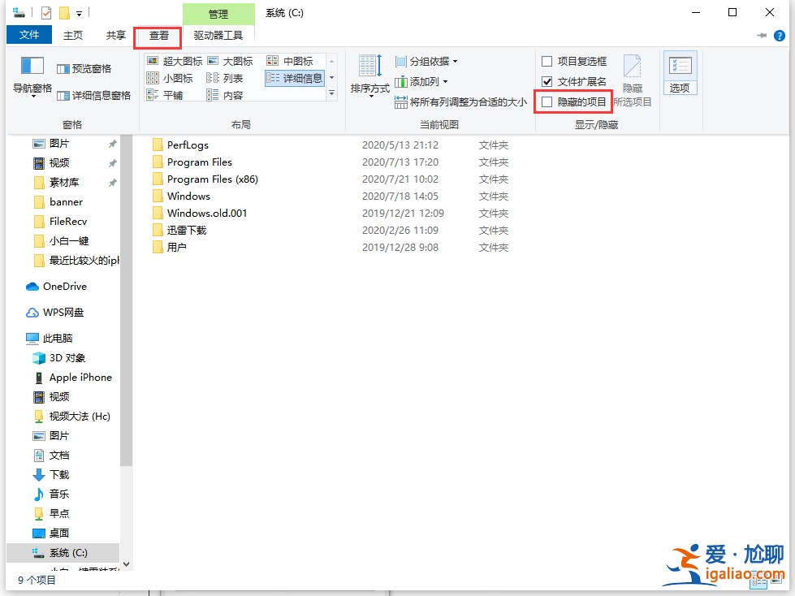The width and height of the screenshot is (795, 596).
Task: Select the 列表 (list) view
Action: tap(231, 77)
